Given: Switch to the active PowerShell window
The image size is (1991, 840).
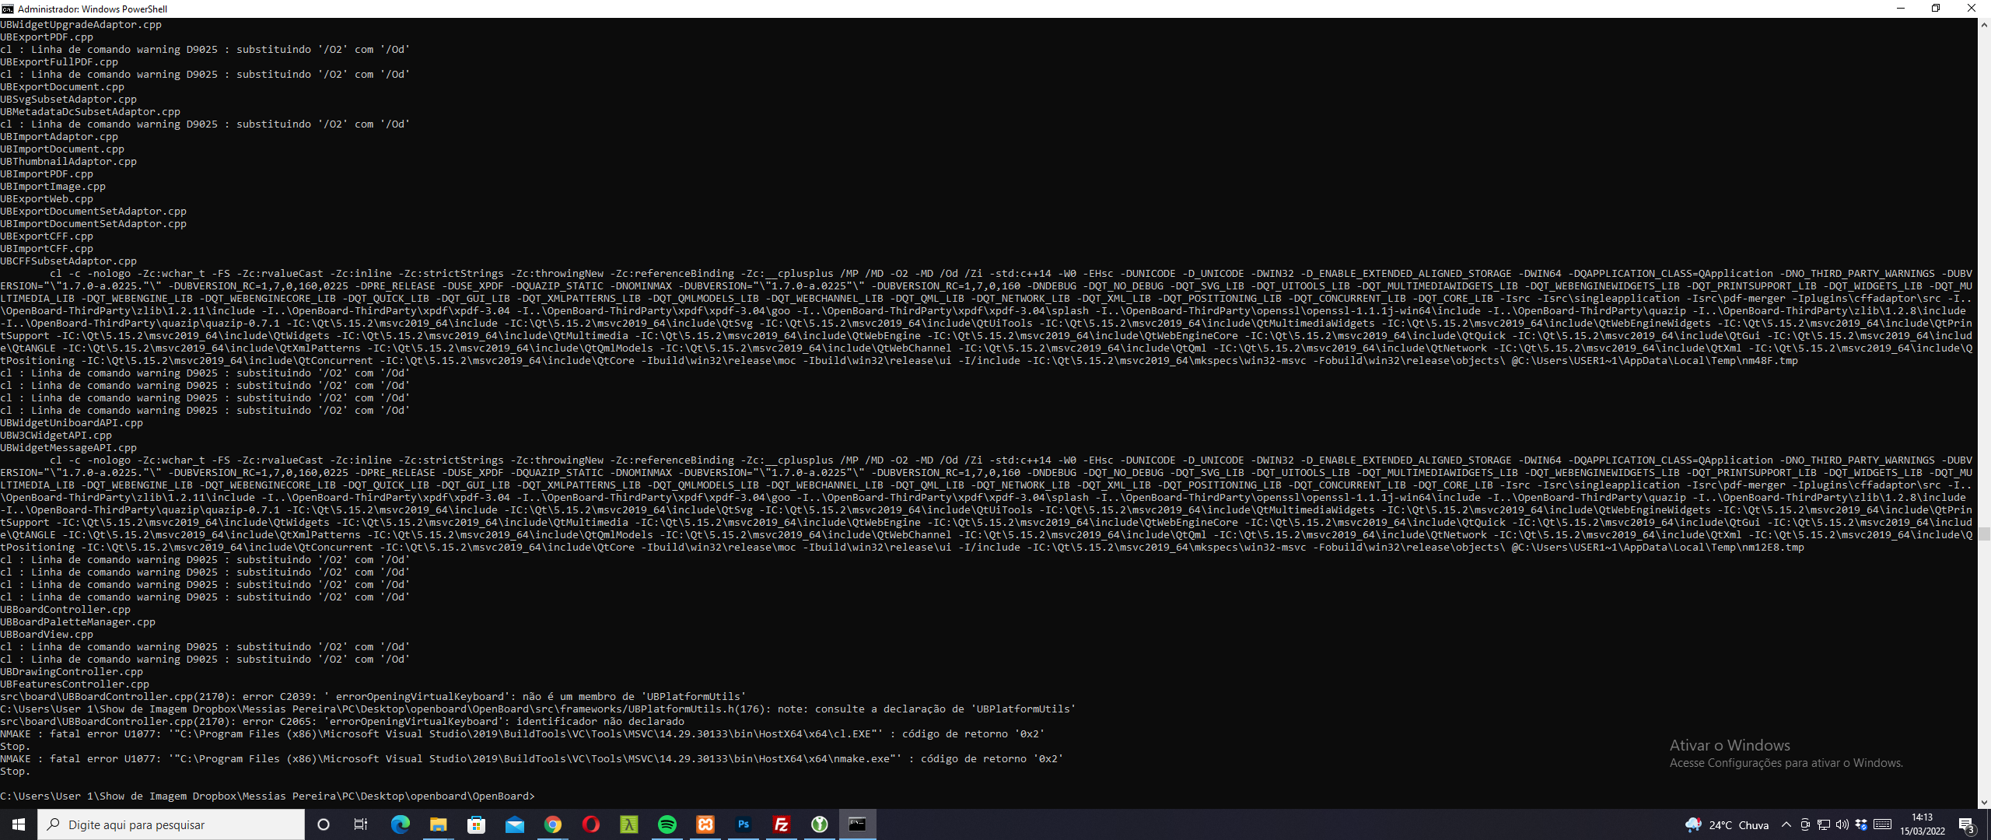Looking at the screenshot, I should click(857, 824).
